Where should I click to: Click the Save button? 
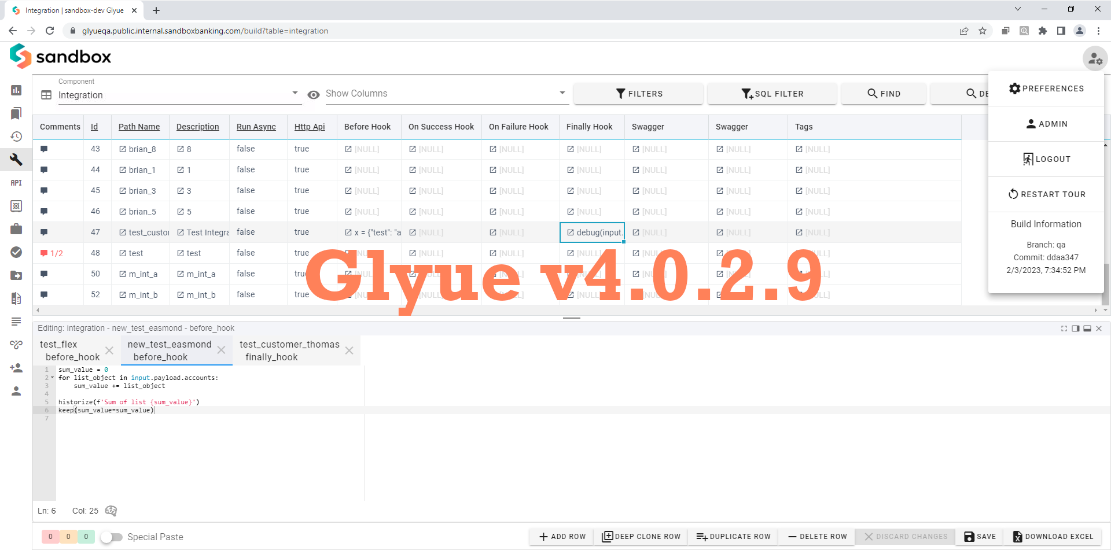tap(980, 537)
